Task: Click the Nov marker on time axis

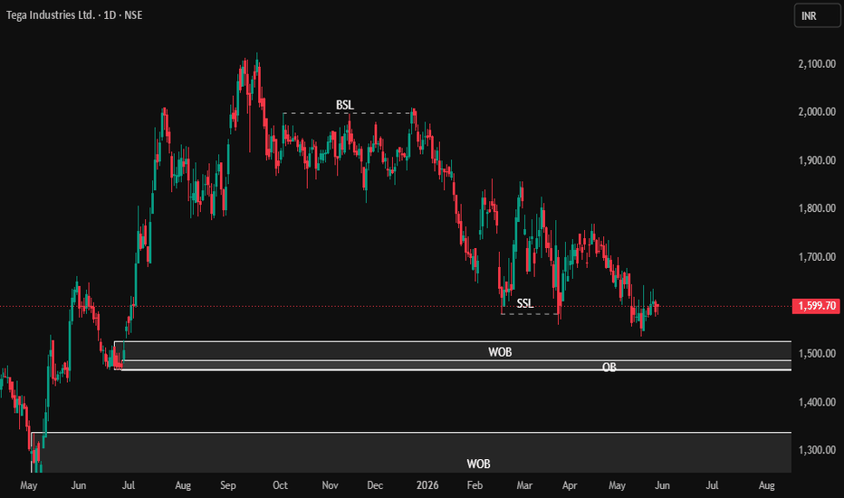Action: click(330, 485)
